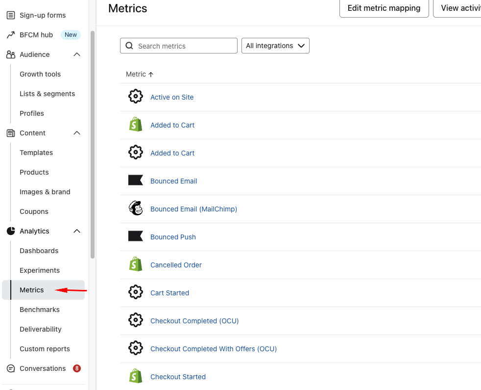This screenshot has height=390, width=481.
Task: Click the View activity button
Action: [x=457, y=8]
